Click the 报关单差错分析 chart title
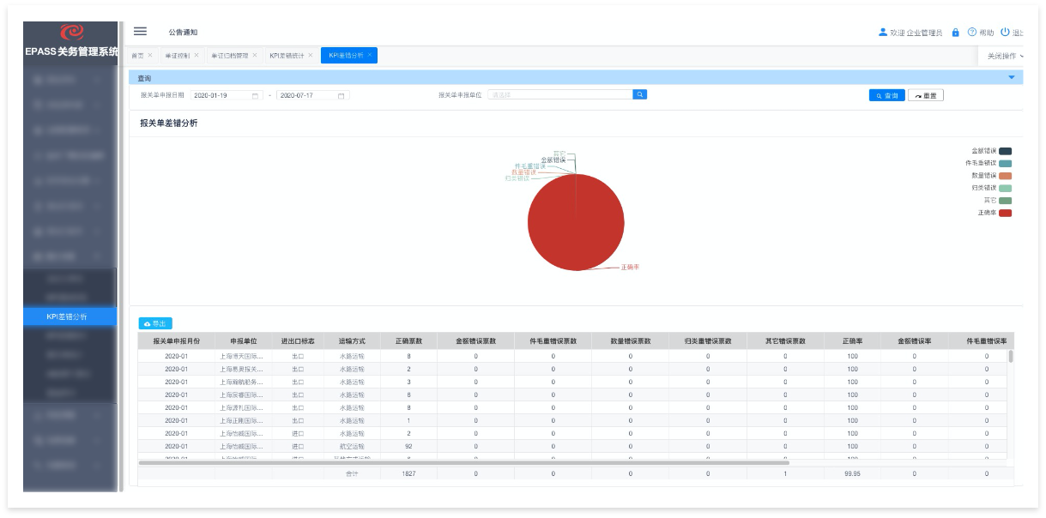This screenshot has width=1046, height=518. coord(168,123)
